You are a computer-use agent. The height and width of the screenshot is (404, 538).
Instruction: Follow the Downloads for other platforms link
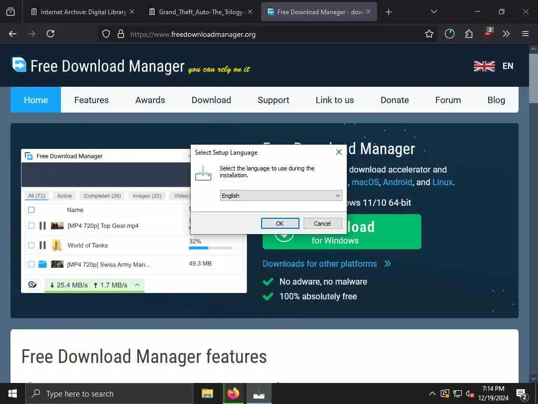[320, 264]
